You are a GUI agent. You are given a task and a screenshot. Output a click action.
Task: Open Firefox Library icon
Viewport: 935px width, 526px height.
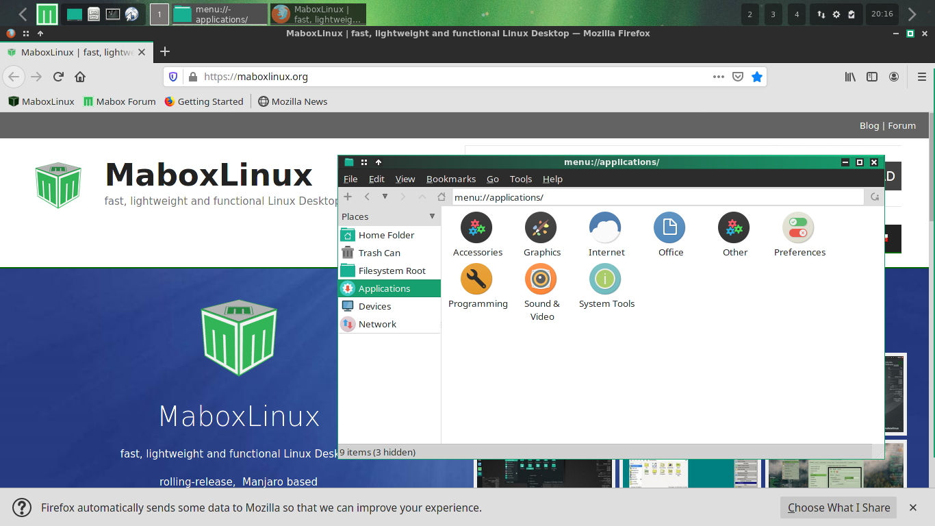click(850, 77)
